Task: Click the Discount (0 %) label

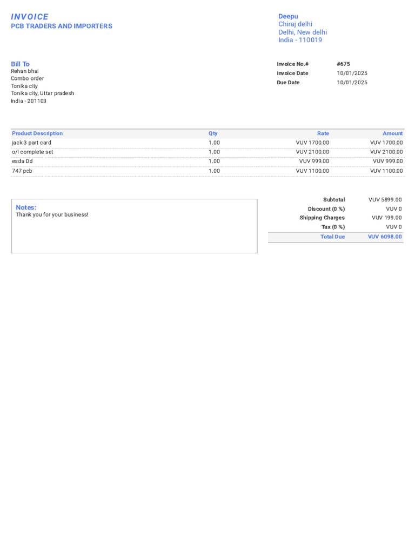Action: 326,209
